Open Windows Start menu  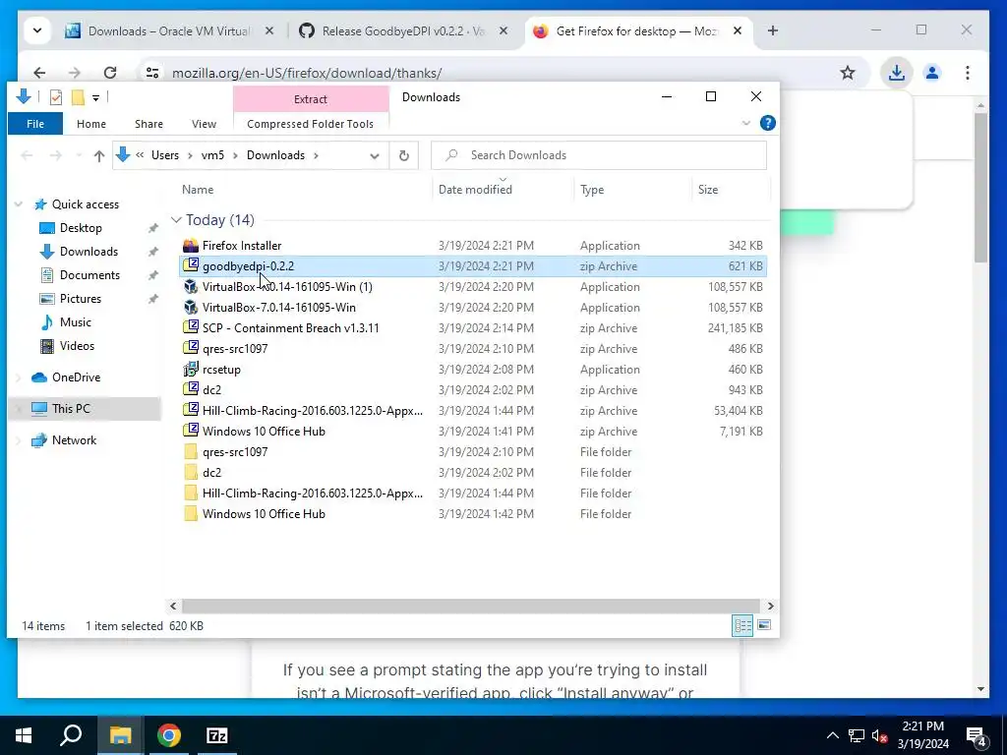coord(24,735)
